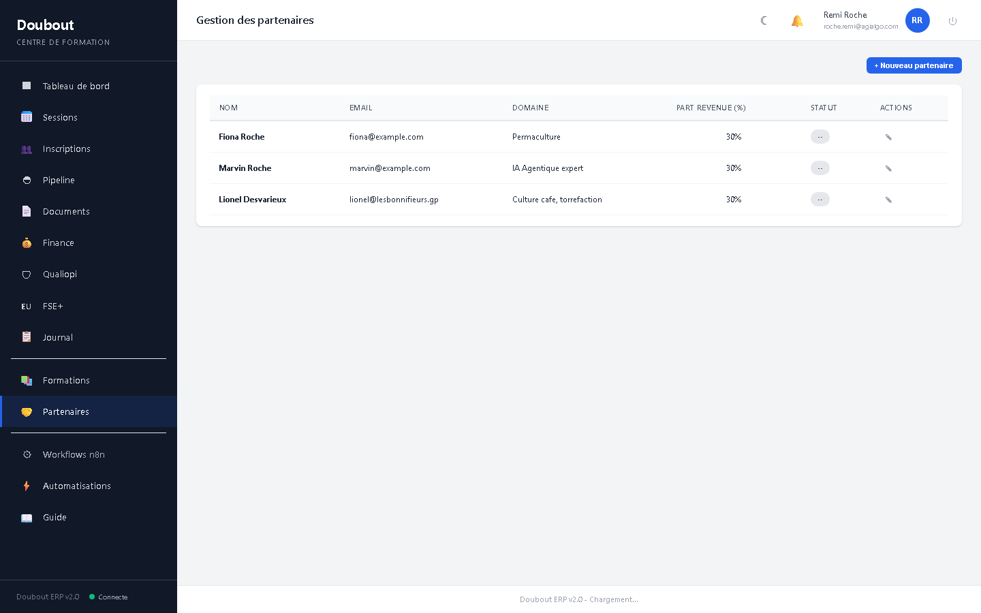Navigate to Qualiopi in the sidebar

tap(60, 274)
